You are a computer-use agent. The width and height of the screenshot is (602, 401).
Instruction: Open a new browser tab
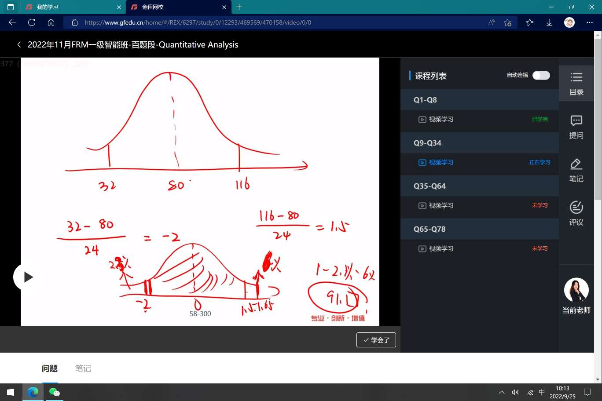point(239,7)
